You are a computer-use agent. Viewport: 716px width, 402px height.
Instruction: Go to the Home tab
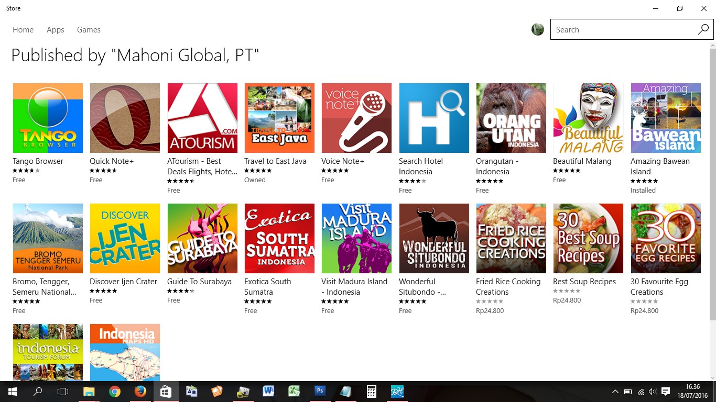point(23,30)
